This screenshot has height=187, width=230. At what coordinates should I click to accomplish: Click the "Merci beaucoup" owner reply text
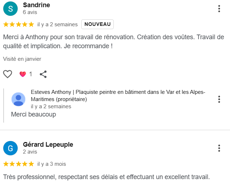34,114
